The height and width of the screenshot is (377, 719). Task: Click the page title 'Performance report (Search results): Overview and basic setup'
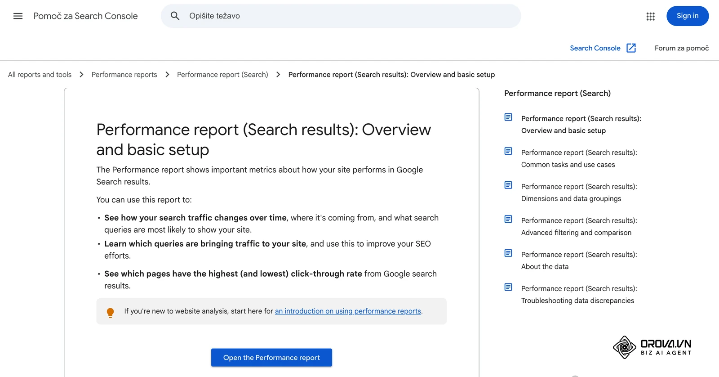click(x=263, y=139)
